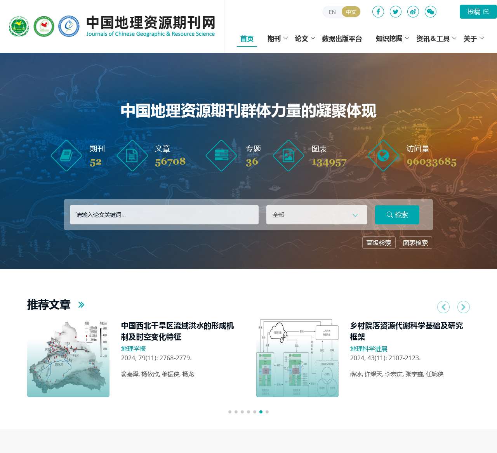Viewport: 497px width, 453px height.
Task: Click the 检索 search button
Action: pyautogui.click(x=397, y=215)
